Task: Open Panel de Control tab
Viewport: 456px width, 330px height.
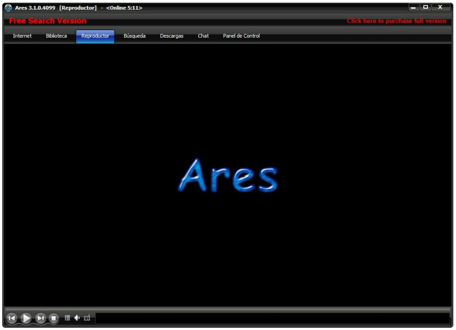Action: [241, 36]
